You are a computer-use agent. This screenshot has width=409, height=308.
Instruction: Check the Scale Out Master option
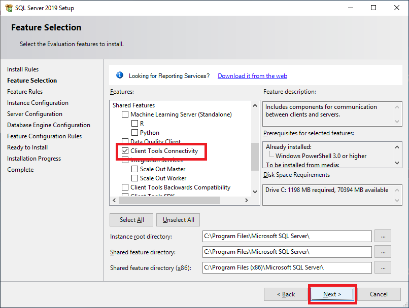click(135, 169)
